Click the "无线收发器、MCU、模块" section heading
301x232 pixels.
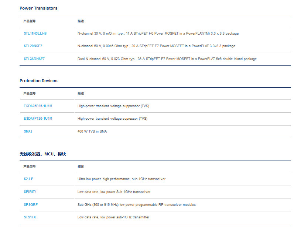(43, 154)
